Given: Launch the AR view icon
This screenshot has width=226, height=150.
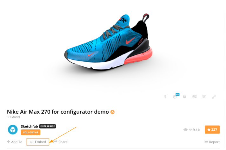Looking at the screenshot, I should pos(194,97).
